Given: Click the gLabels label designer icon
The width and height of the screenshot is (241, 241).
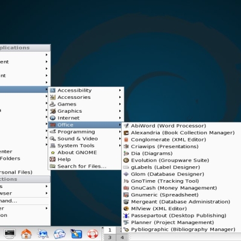Looking at the screenshot, I should 126,167.
